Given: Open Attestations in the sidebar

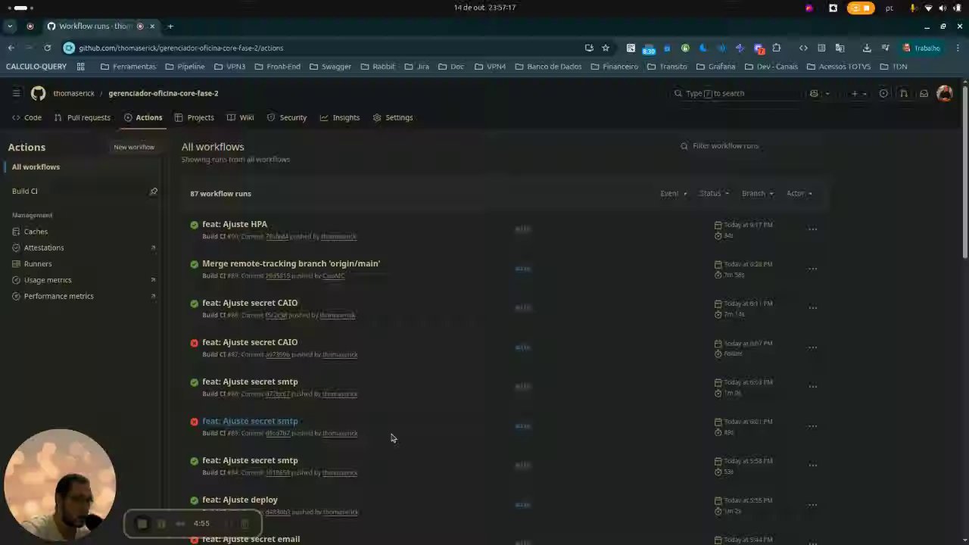Looking at the screenshot, I should [x=44, y=248].
